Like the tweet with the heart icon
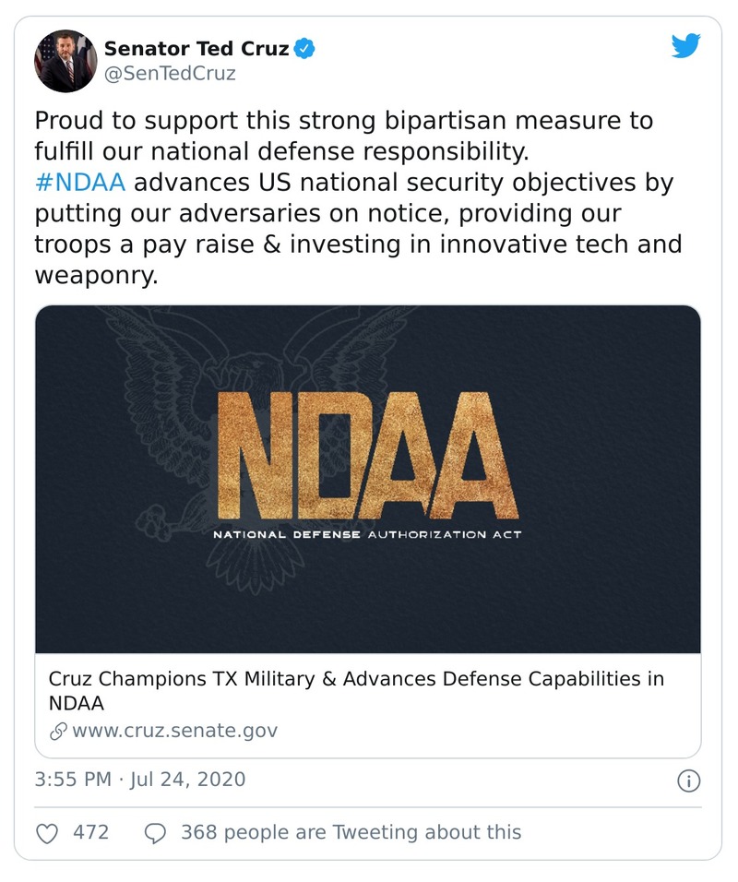Screen dimensions: 738x882 pyautogui.click(x=47, y=832)
